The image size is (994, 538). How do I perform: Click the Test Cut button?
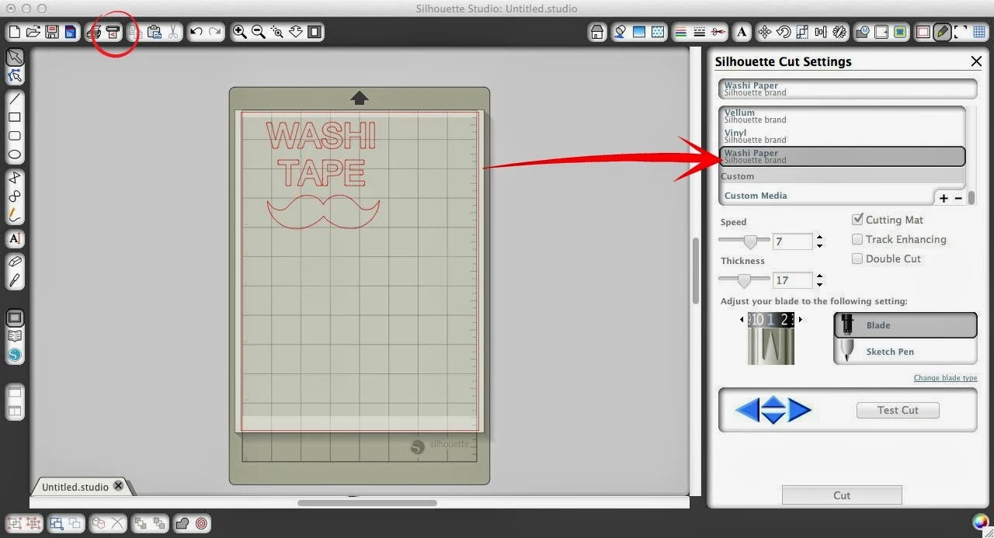tap(898, 410)
